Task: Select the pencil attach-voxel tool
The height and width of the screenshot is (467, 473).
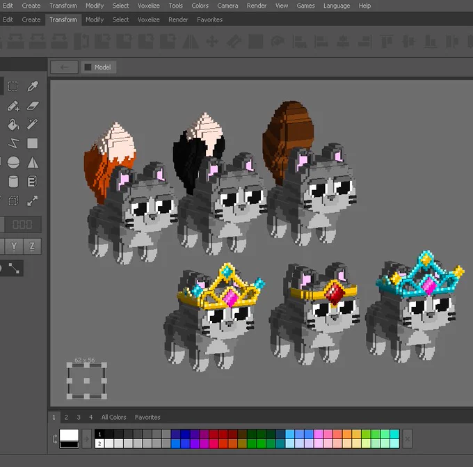Action: [x=13, y=106]
